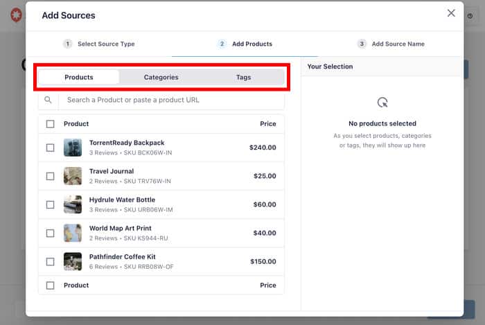Click the Add Sources dialog title
485x325 pixels.
pyautogui.click(x=69, y=15)
